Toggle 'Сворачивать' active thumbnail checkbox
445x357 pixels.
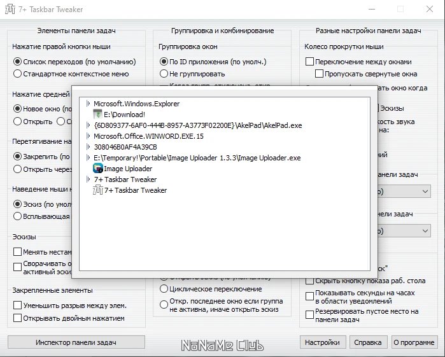click(18, 267)
